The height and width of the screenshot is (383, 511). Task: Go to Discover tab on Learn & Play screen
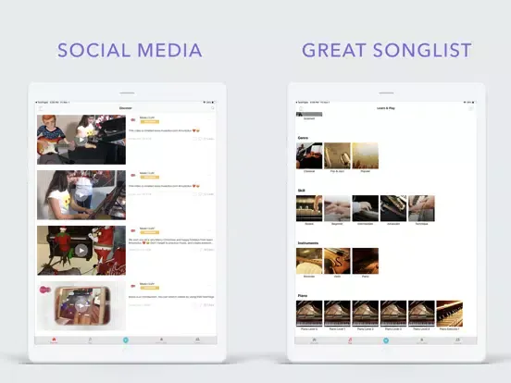click(x=314, y=340)
